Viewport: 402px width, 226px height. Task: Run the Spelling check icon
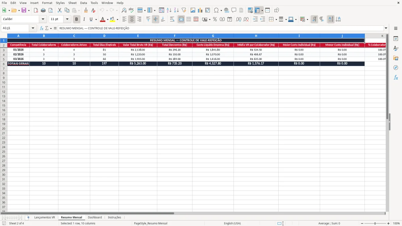click(x=131, y=10)
